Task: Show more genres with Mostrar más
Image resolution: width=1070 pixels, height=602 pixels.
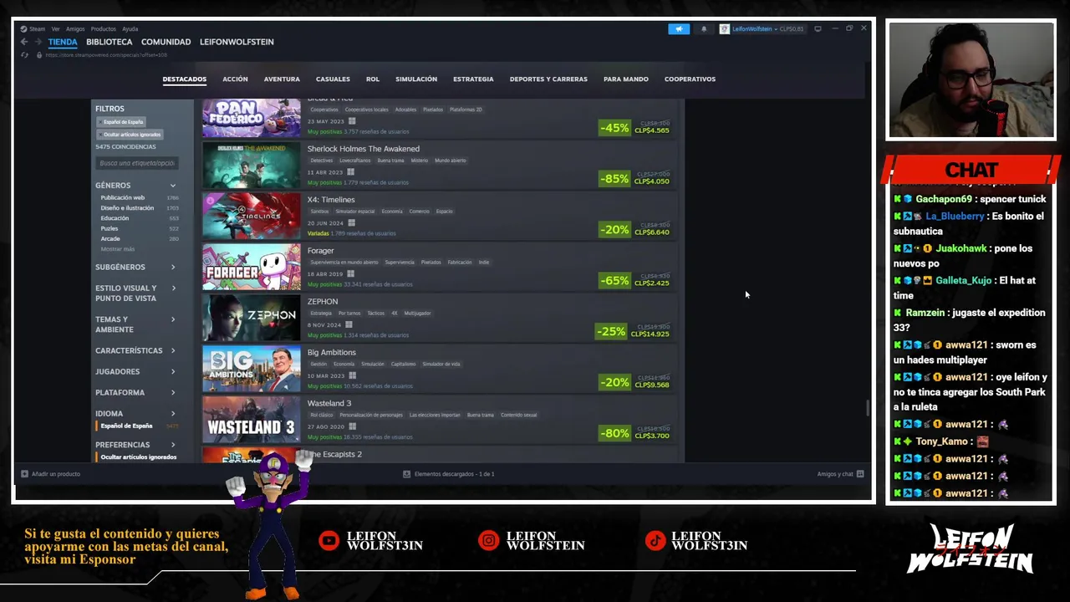Action: click(117, 249)
